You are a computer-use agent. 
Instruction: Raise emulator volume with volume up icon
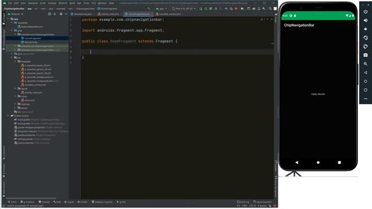366,20
